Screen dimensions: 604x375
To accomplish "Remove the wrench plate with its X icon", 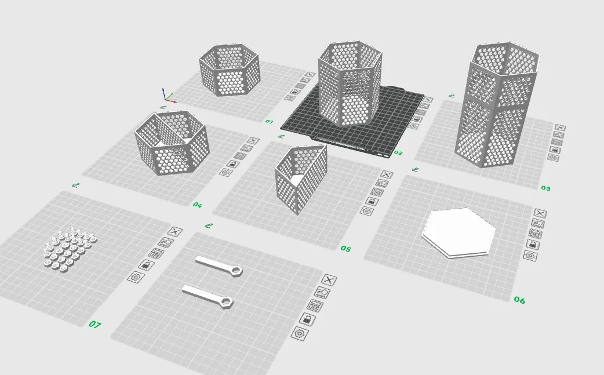I will 329,280.
